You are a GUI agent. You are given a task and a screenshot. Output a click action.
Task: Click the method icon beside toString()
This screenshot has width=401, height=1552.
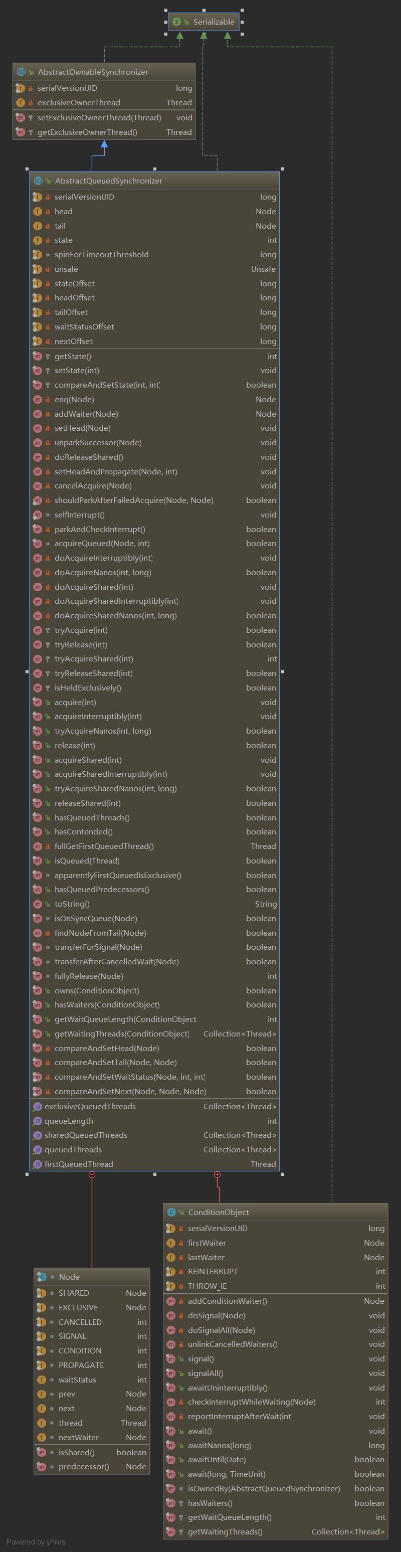click(37, 904)
